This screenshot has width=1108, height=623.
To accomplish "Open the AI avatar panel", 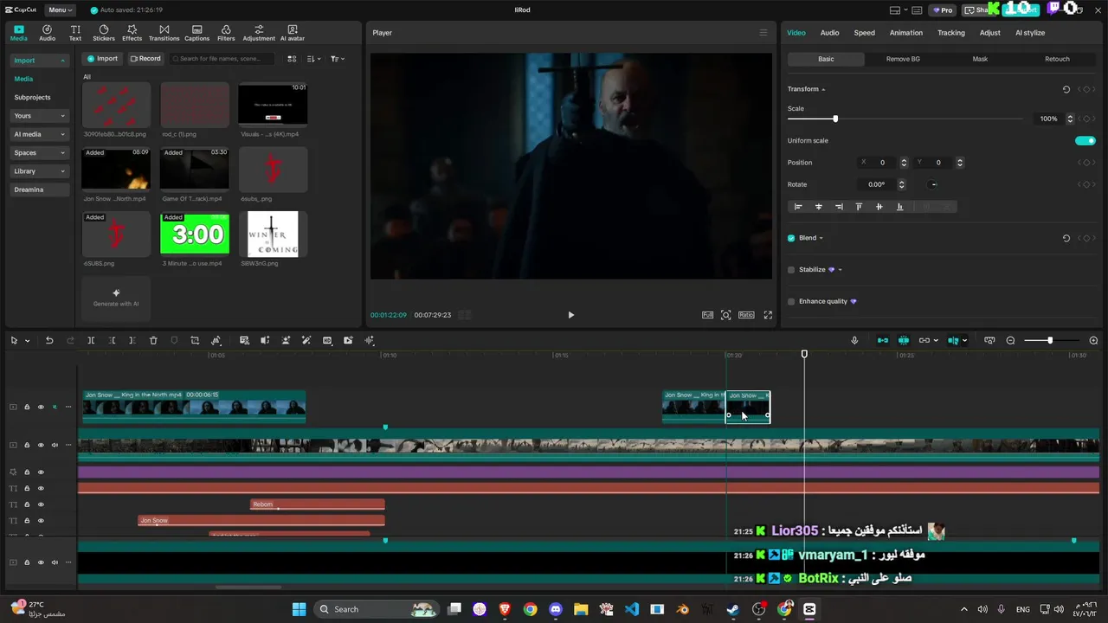I will [x=293, y=33].
